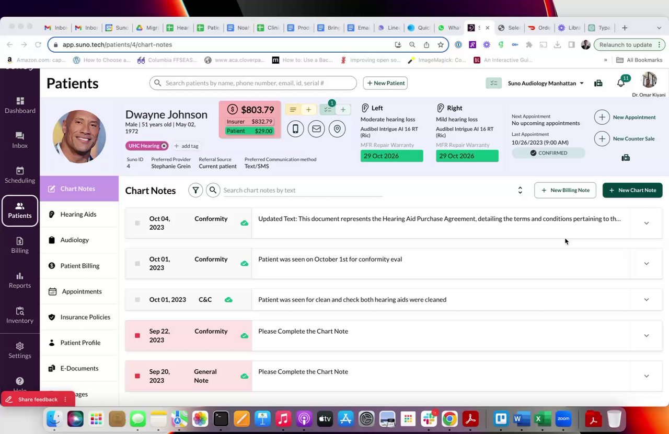Select the Patient Profile tab
Viewport: 669px width, 434px height.
pyautogui.click(x=79, y=343)
